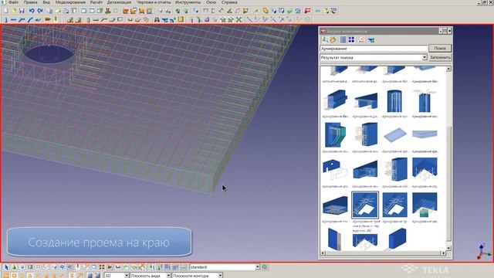Open the Плоскости контура dropdown
Image resolution: width=494 pixels, height=278 pixels.
(220, 276)
